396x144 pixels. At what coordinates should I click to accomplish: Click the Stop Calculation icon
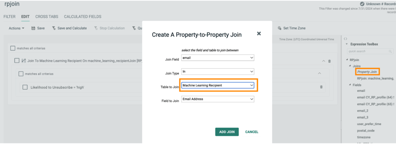click(x=96, y=28)
